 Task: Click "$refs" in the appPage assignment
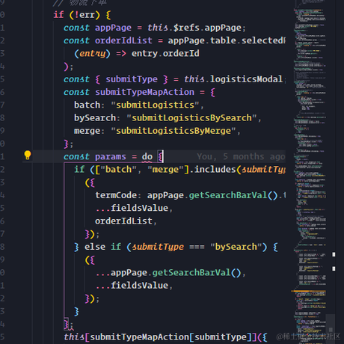tap(186, 28)
